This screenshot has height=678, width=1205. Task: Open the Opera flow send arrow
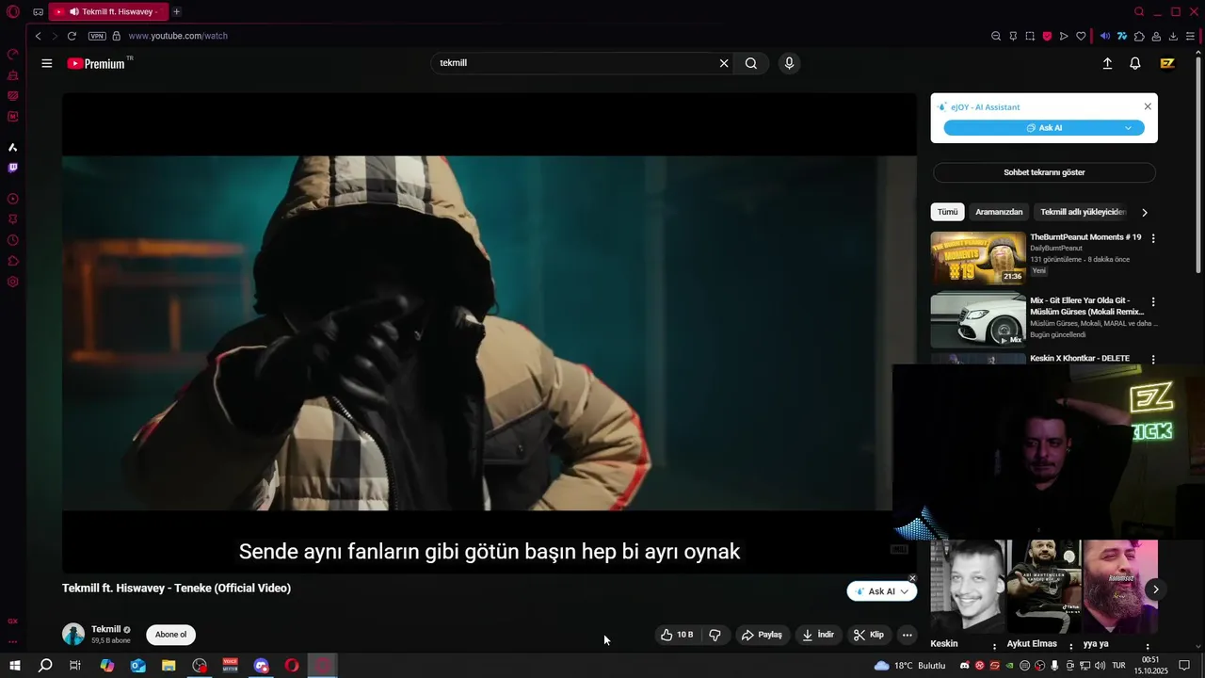pos(1064,36)
